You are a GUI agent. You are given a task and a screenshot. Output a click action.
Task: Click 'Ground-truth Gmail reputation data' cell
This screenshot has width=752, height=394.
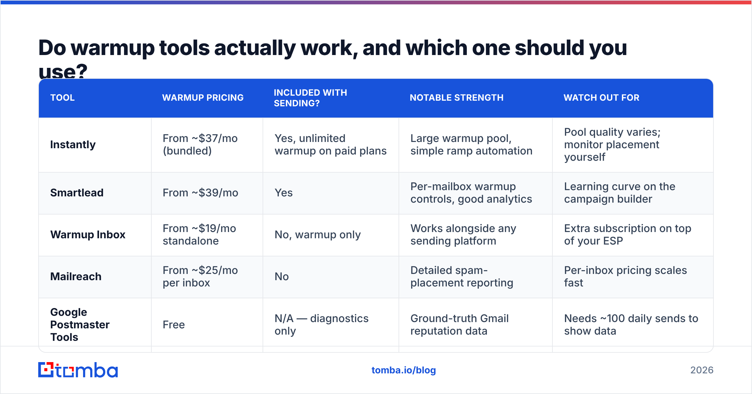click(x=460, y=325)
